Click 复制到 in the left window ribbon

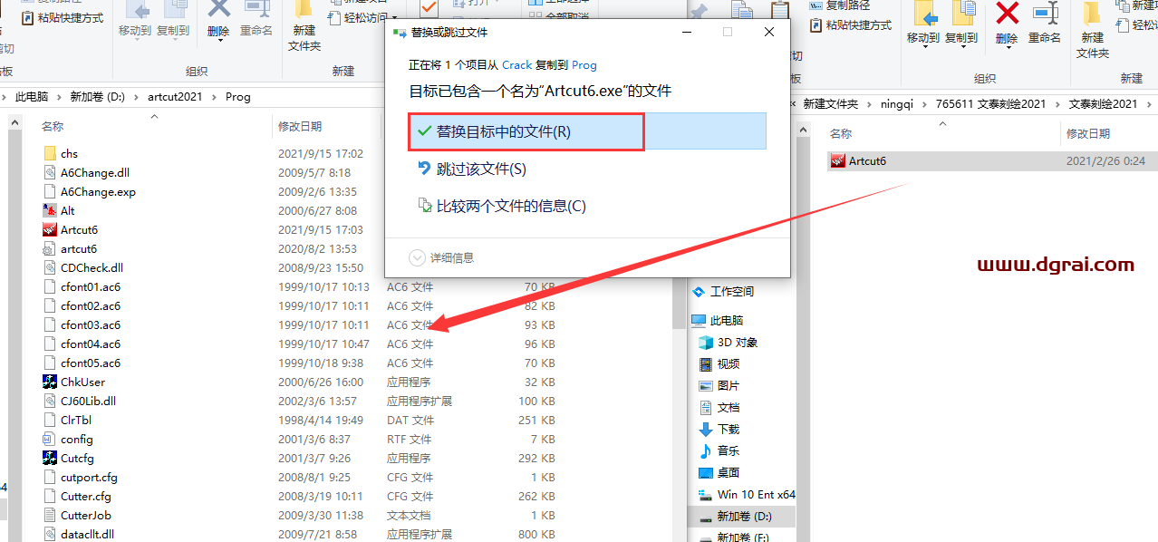173,22
